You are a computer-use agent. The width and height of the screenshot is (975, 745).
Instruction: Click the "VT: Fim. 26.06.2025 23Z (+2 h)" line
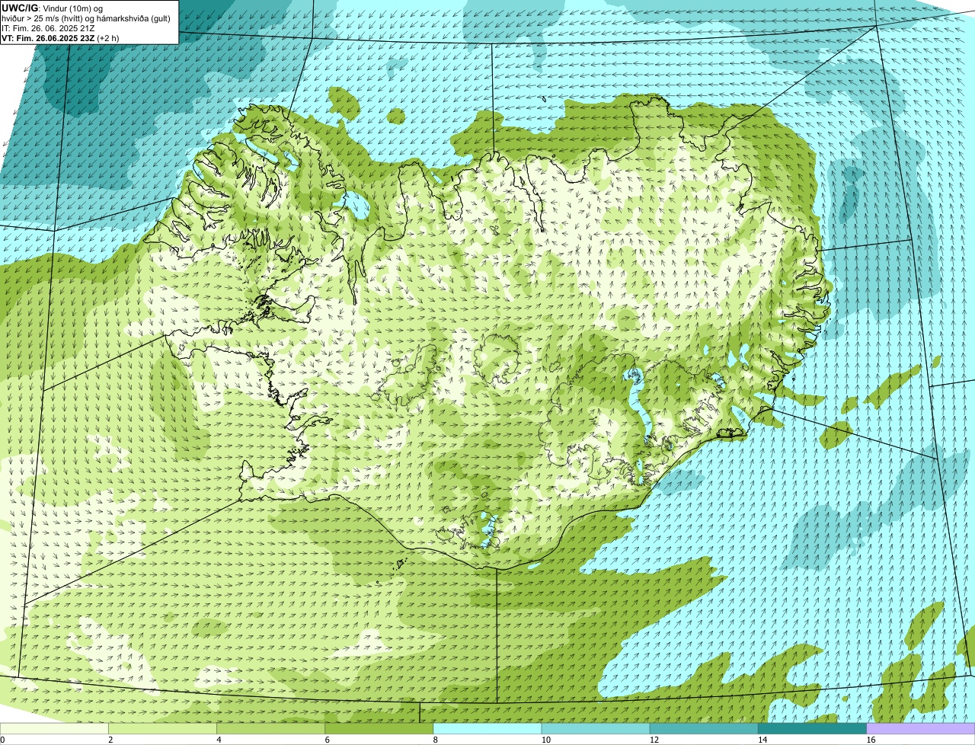tap(60, 37)
